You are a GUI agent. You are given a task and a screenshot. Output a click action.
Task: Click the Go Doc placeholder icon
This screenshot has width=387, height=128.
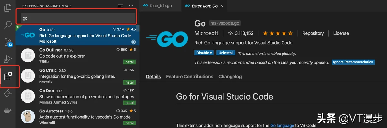click(28, 96)
